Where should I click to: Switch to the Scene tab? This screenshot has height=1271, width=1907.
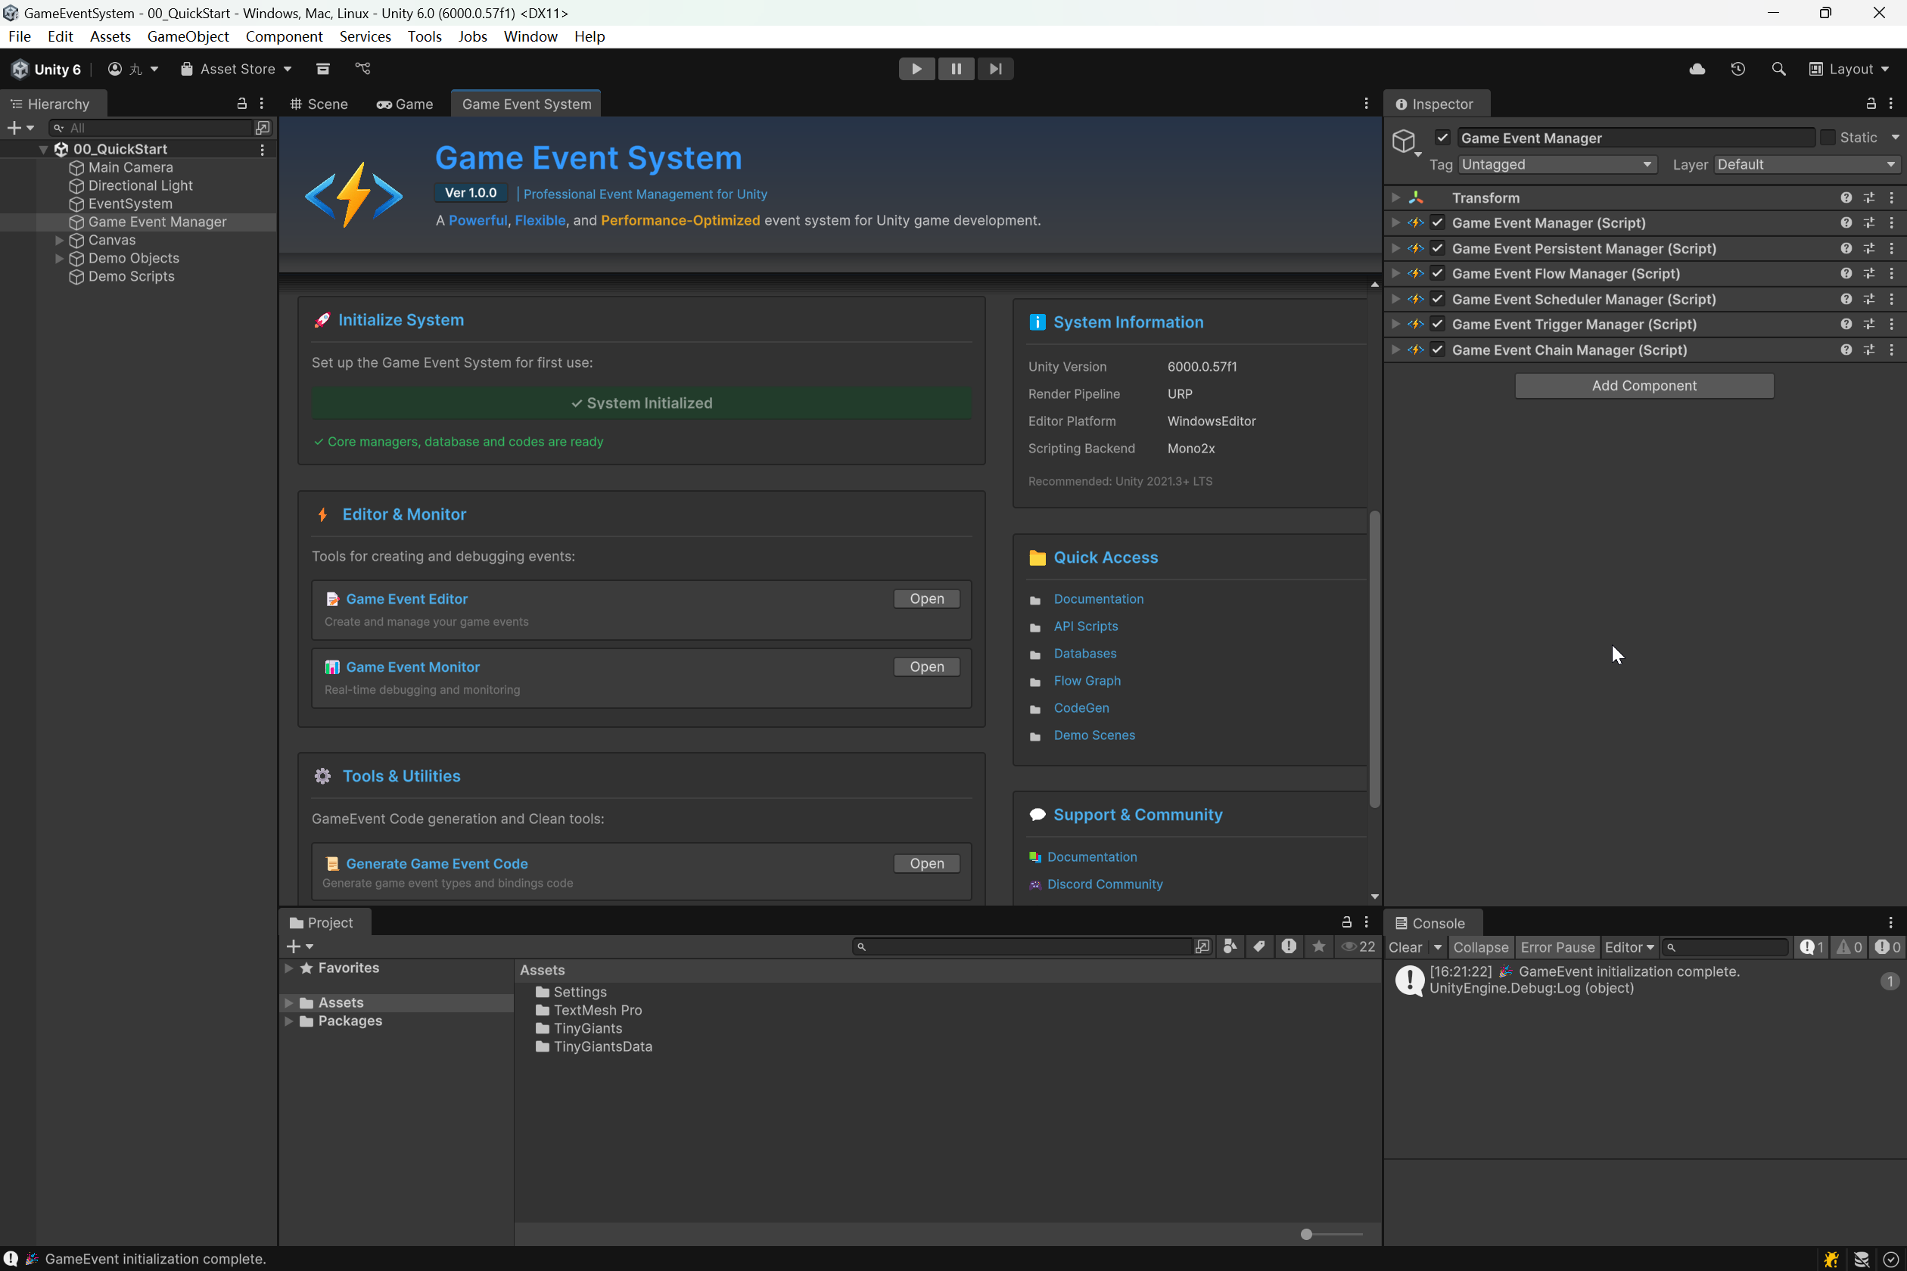pyautogui.click(x=318, y=104)
